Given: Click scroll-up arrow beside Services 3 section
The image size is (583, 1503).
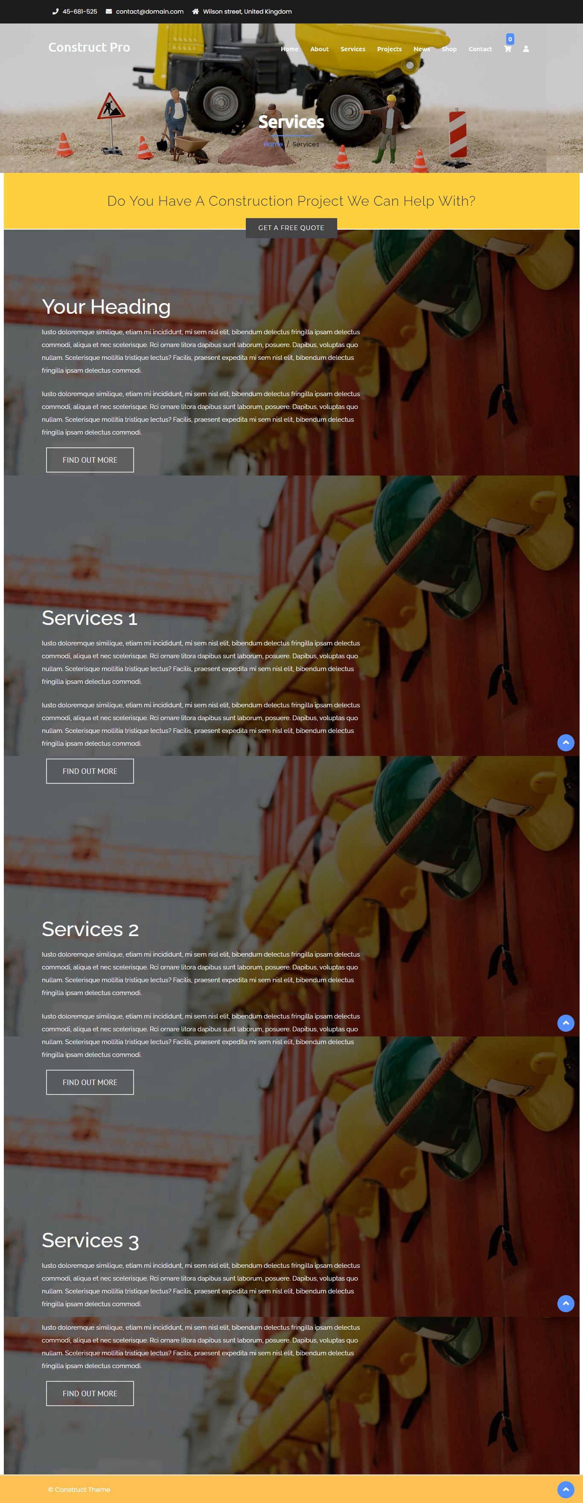Looking at the screenshot, I should (x=566, y=1304).
